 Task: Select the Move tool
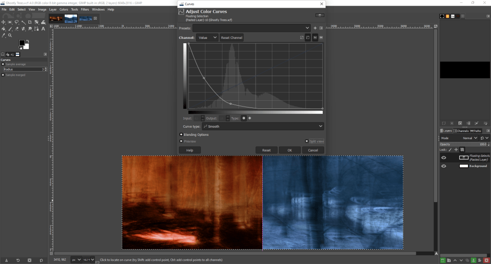click(x=4, y=22)
